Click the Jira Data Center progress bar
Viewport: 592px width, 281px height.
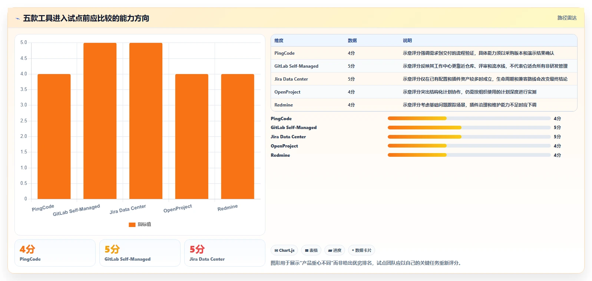tap(469, 136)
